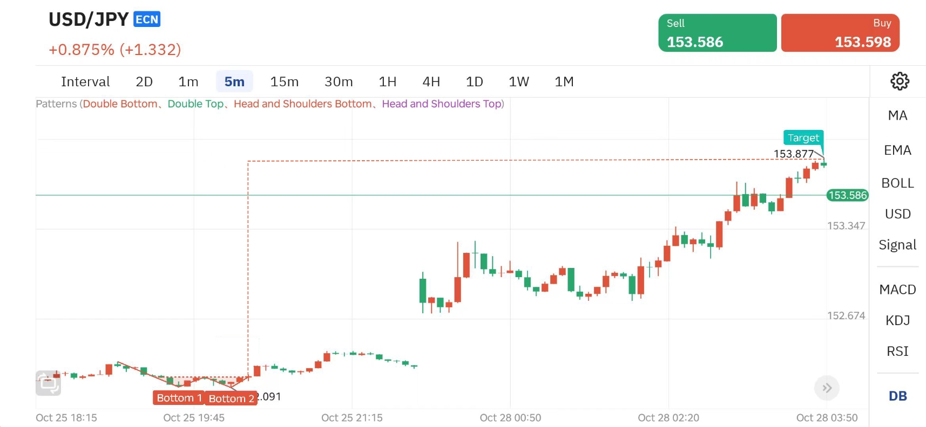This screenshot has height=427, width=926.
Task: Click the ECN badge next to USD/JPY
Action: (147, 20)
